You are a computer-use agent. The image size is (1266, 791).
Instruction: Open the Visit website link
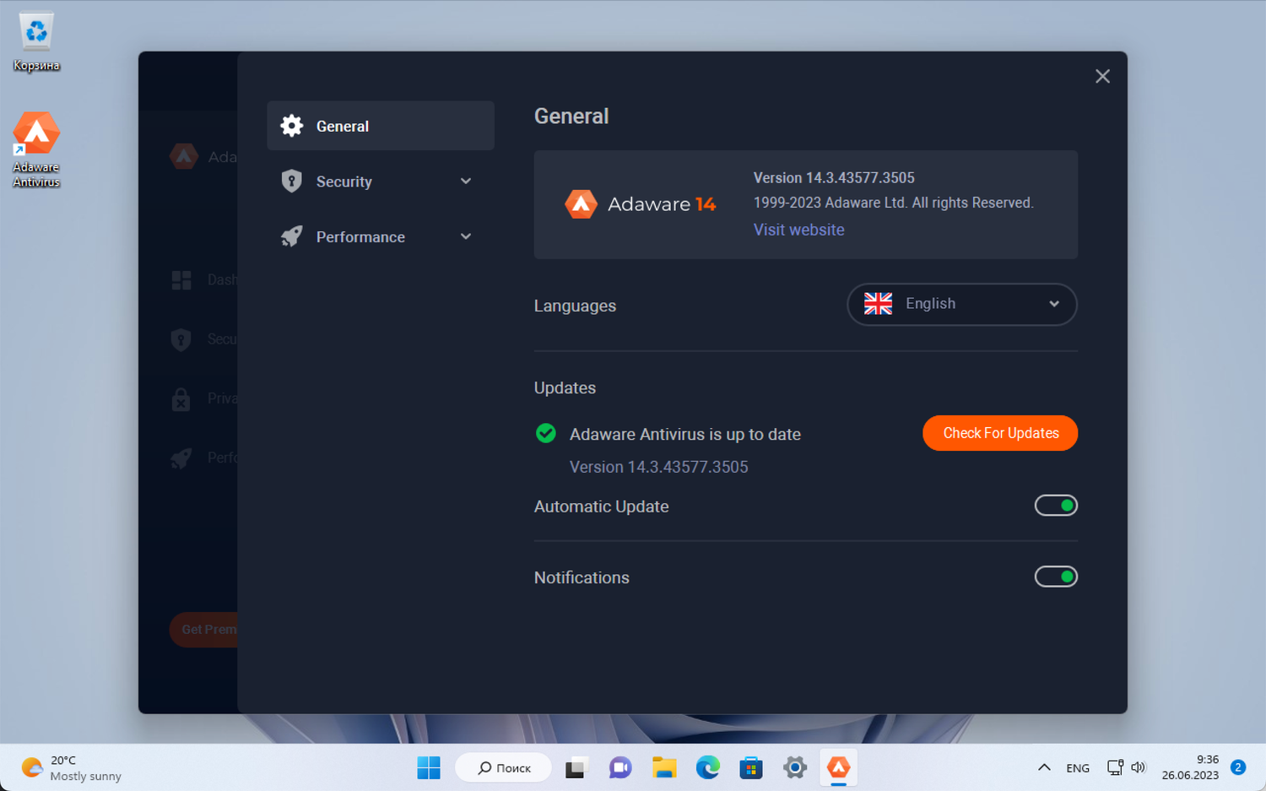click(798, 230)
